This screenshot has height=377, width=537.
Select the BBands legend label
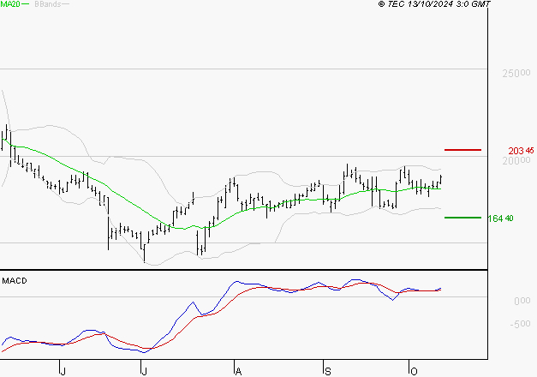[47, 4]
